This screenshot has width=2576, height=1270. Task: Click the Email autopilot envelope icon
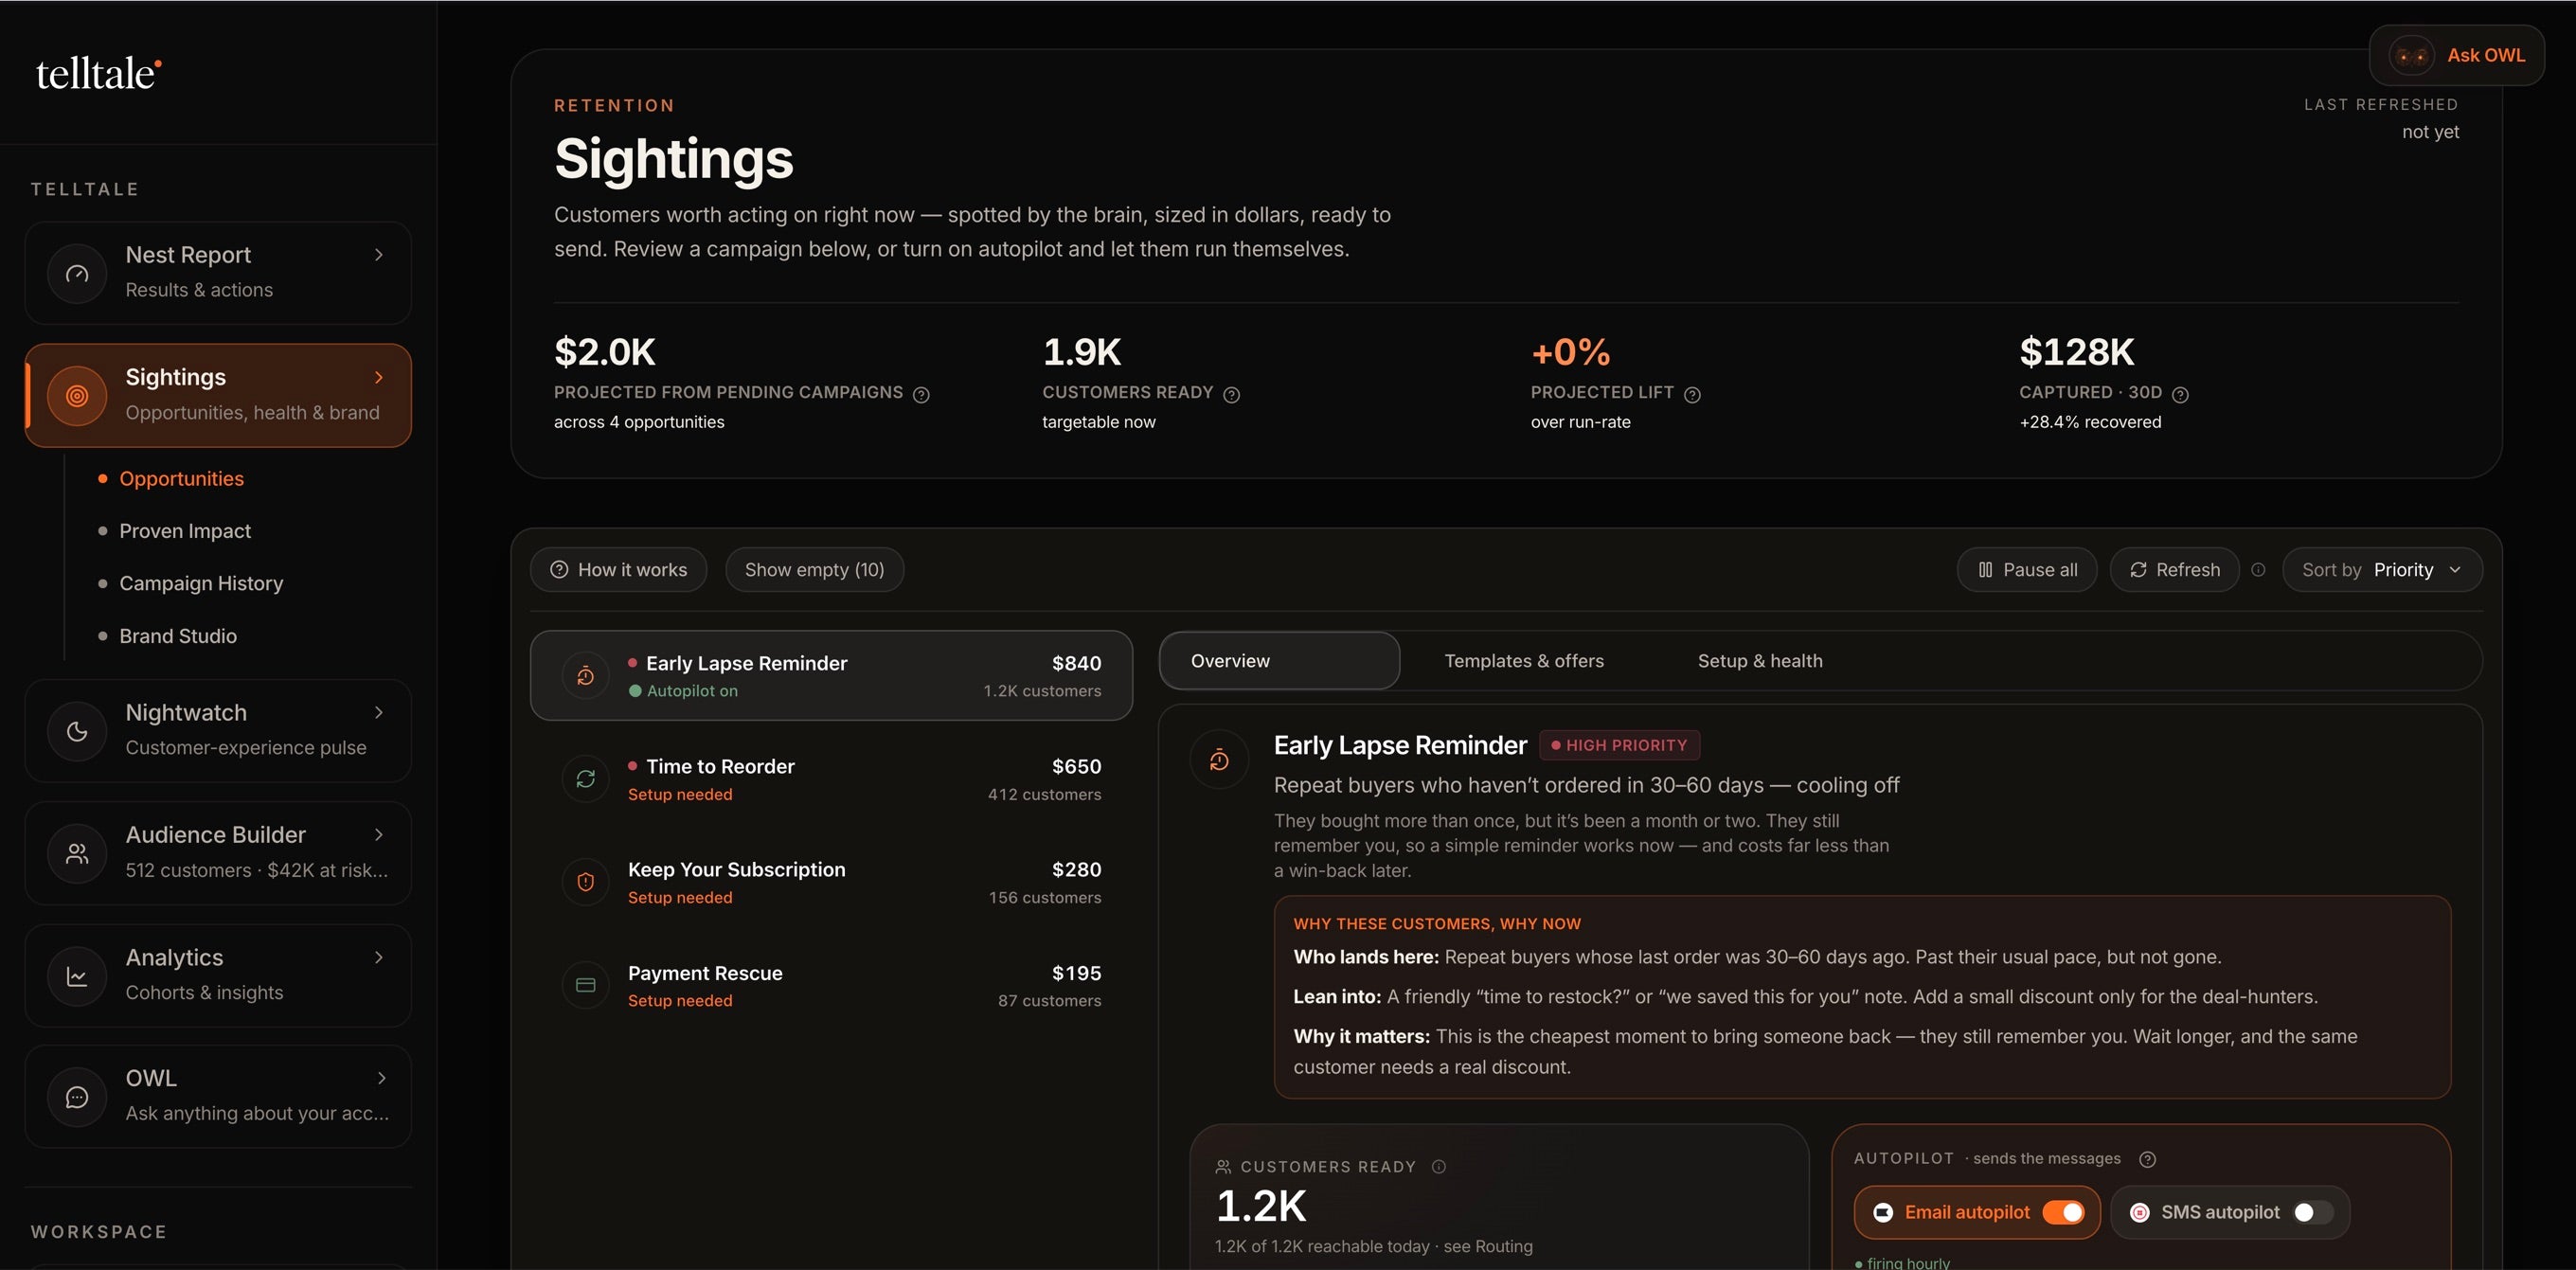[x=1883, y=1213]
